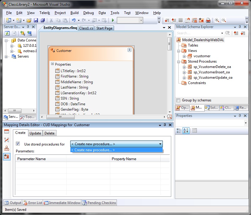Click the Open File folder icon
This screenshot has width=251, height=215.
[x=29, y=20]
